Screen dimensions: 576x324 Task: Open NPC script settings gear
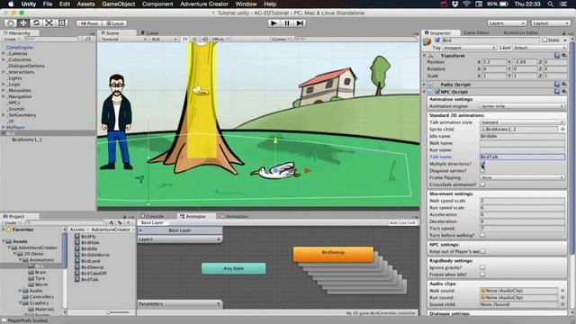(564, 92)
